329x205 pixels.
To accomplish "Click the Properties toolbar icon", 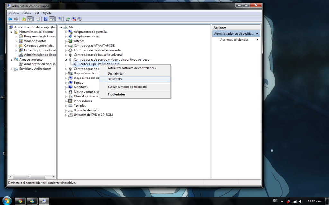I will pyautogui.click(x=38, y=19).
